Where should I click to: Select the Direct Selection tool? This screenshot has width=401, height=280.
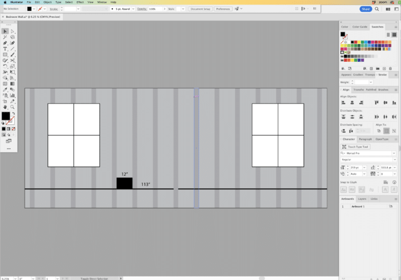pos(12,31)
